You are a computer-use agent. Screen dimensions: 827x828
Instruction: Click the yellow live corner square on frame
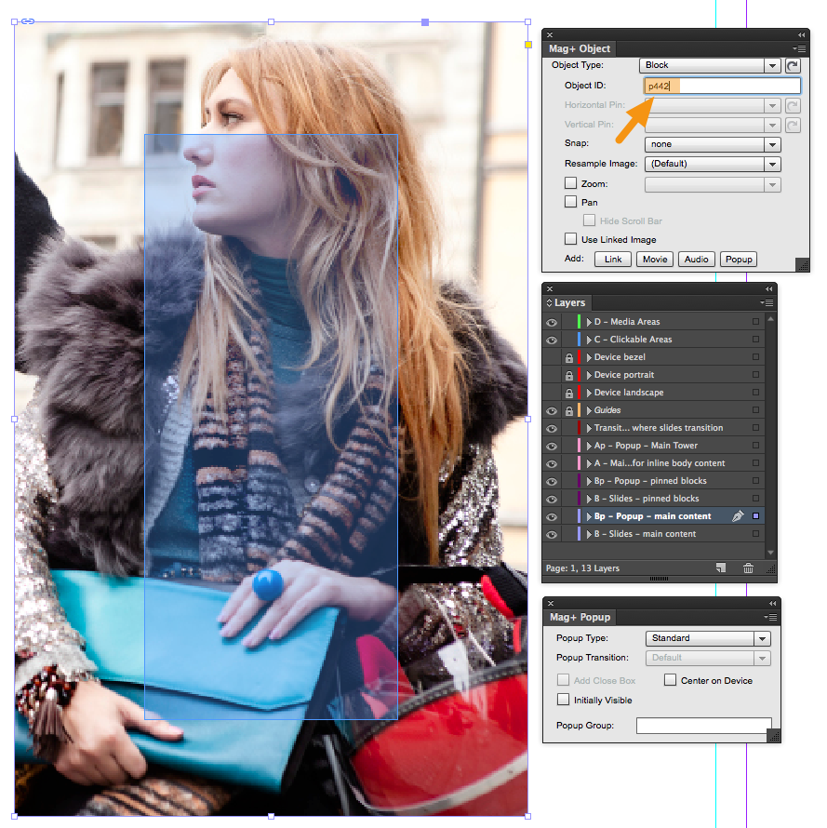pyautogui.click(x=528, y=45)
